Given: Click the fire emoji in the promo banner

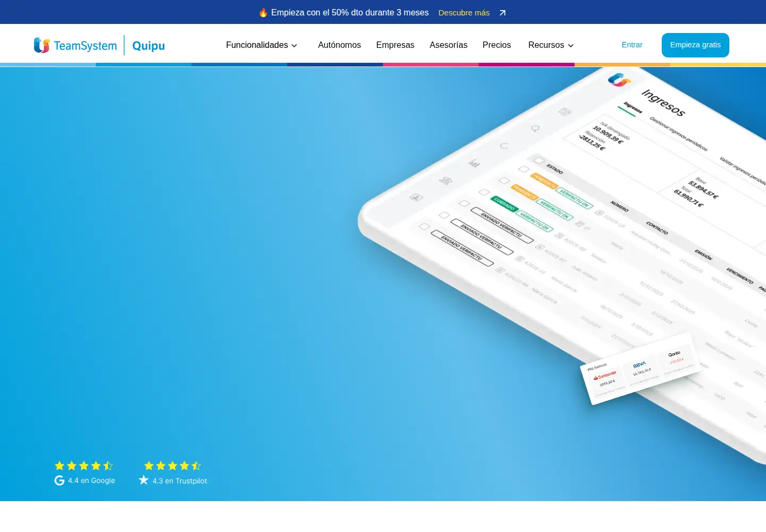Looking at the screenshot, I should click(x=263, y=12).
